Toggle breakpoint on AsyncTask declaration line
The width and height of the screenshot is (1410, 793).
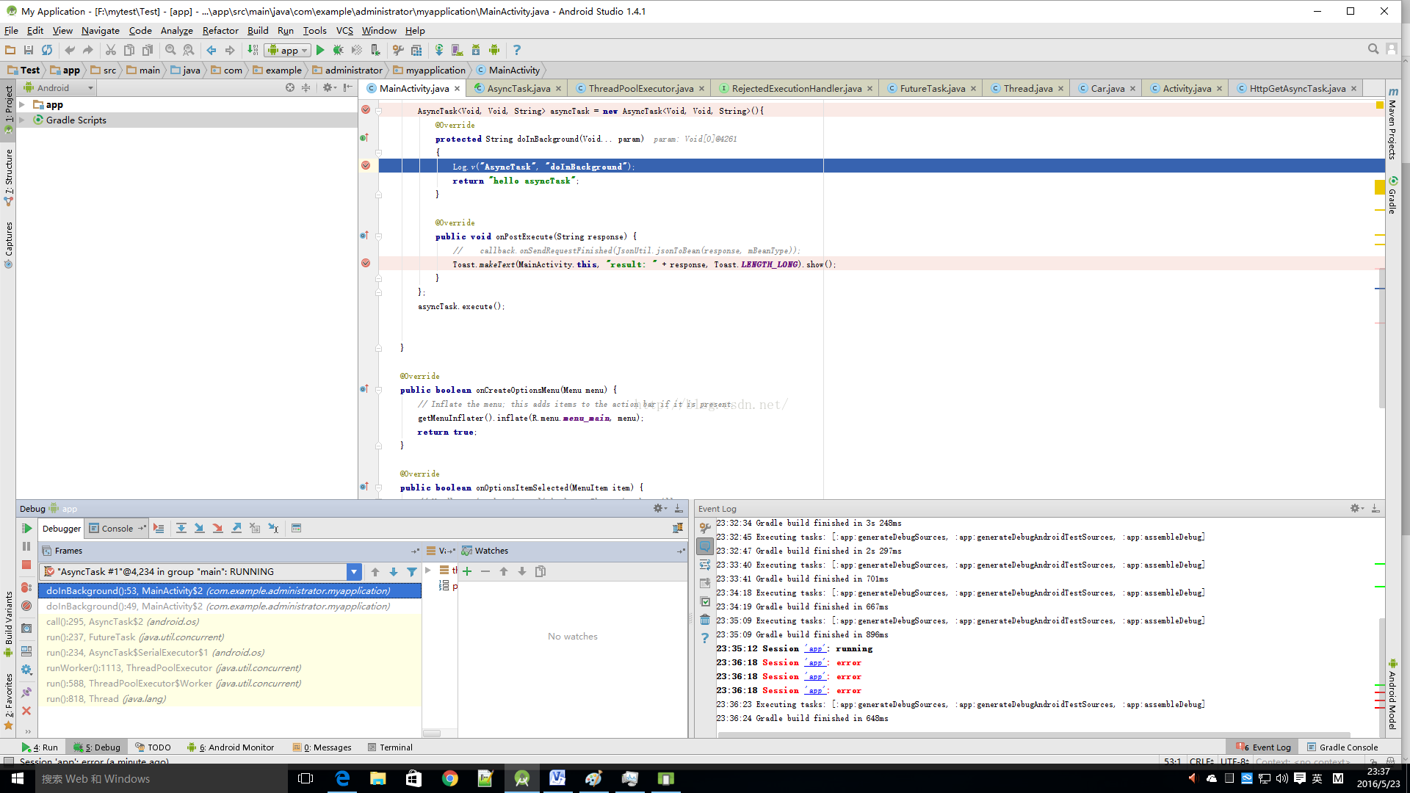(x=366, y=109)
